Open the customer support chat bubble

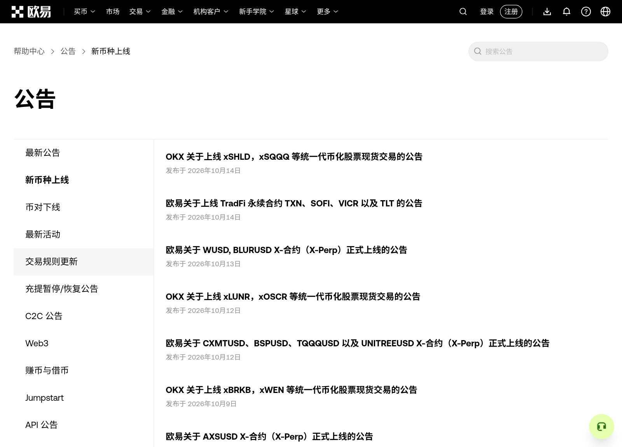tap(601, 427)
